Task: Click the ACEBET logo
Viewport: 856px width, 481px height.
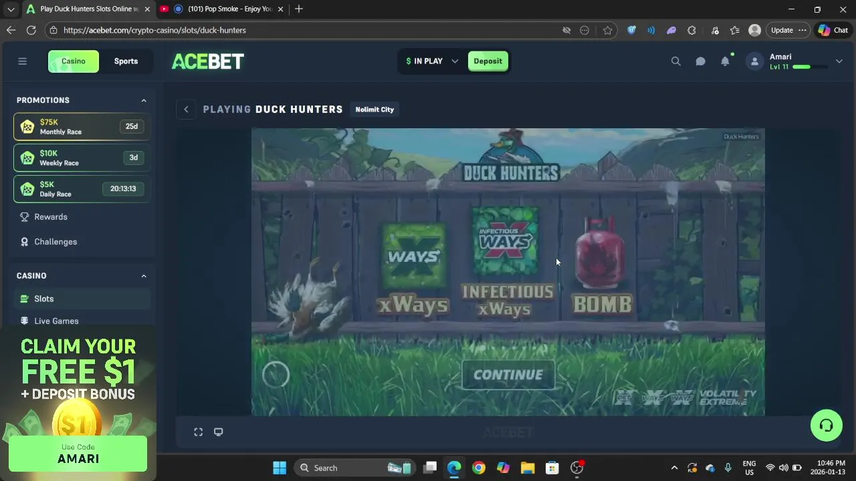Action: [x=208, y=61]
